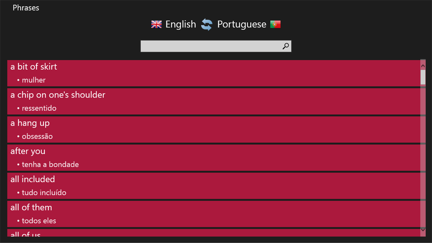
Task: Click the United Kingdom flag icon
Action: click(156, 24)
